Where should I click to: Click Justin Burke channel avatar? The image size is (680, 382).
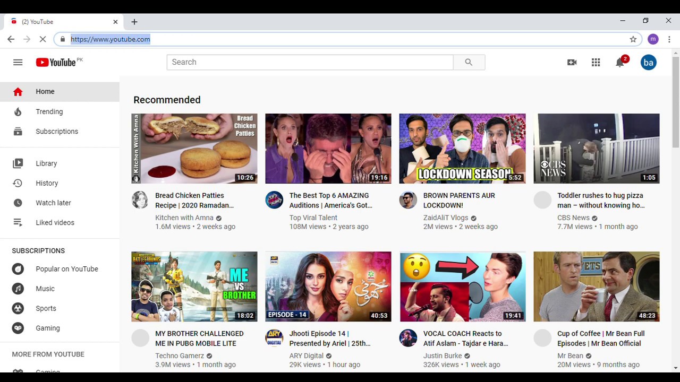(x=408, y=338)
